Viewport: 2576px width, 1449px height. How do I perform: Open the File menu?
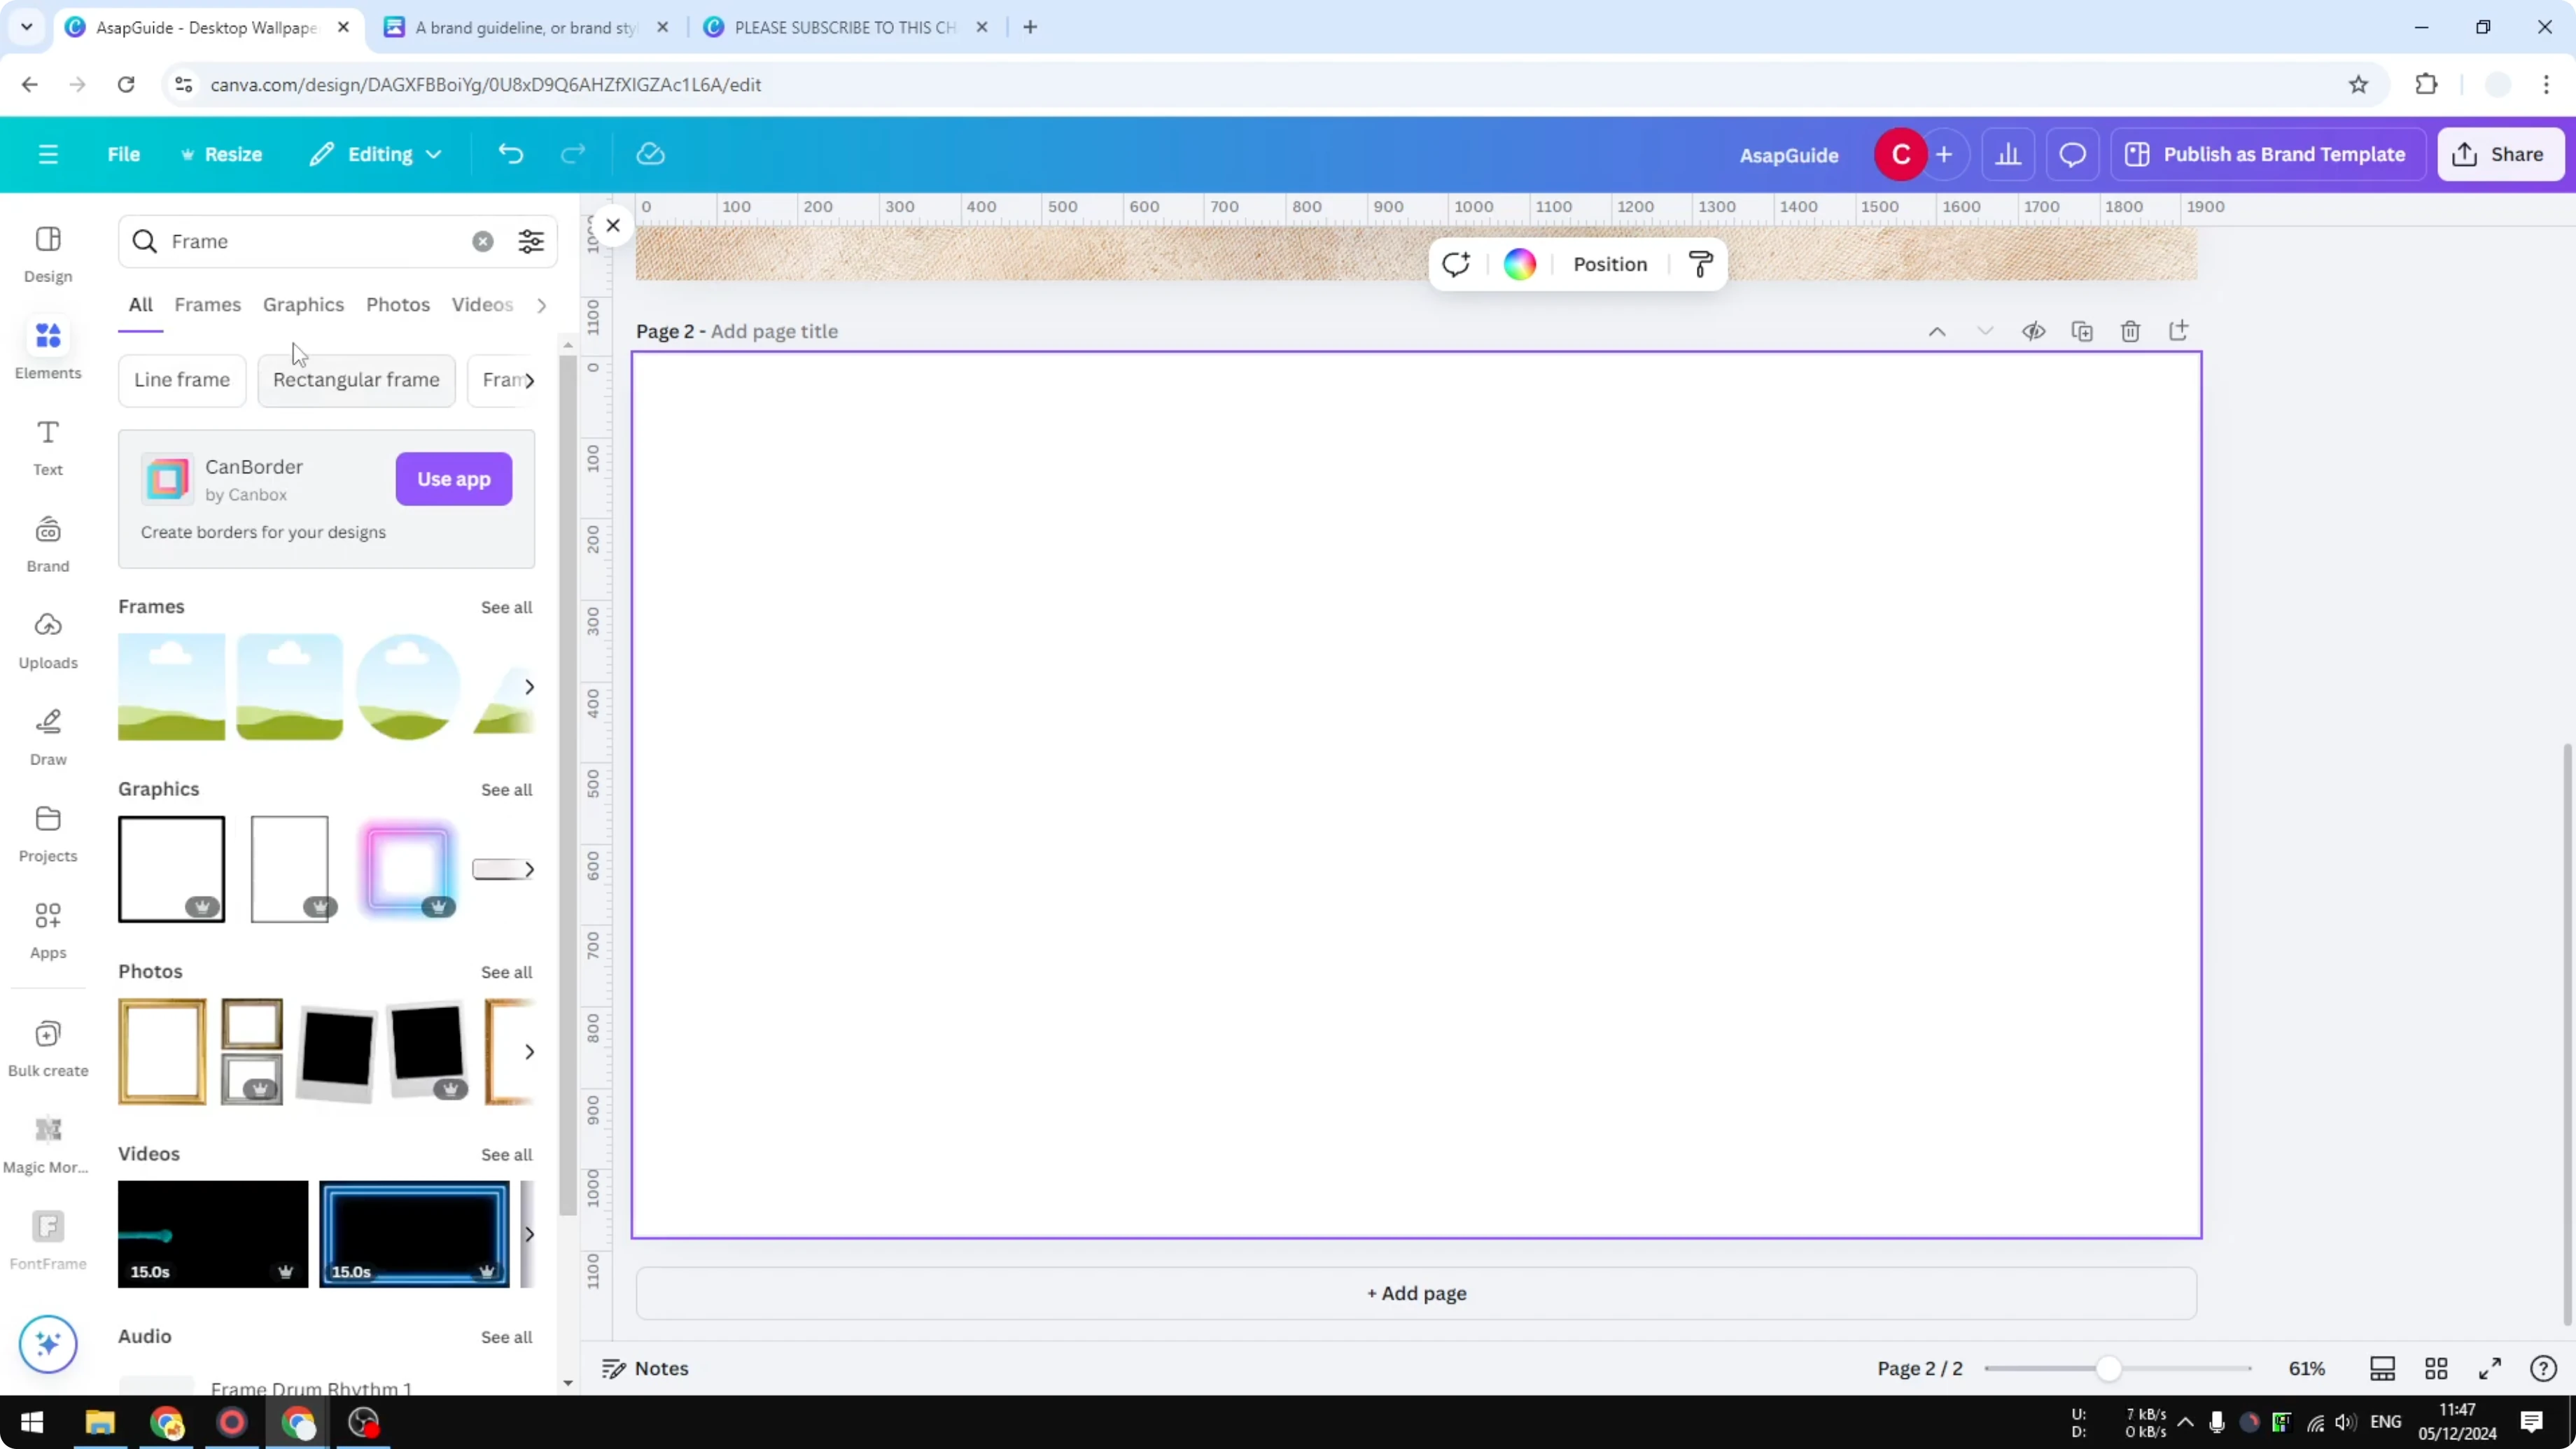[124, 154]
